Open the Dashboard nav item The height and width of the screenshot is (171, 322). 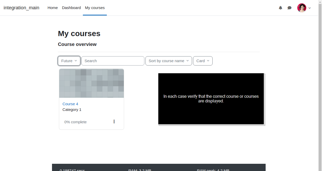pos(71,8)
